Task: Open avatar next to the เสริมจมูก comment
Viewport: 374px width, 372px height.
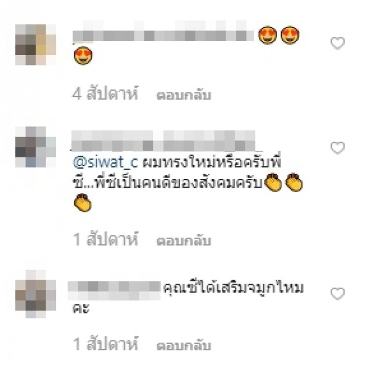Action: tap(36, 294)
